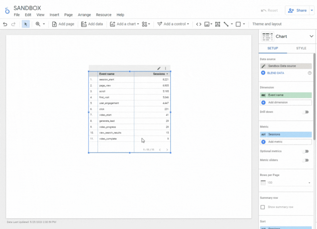Open the Share options dropdown arrow
Image resolution: width=317 pixels, height=229 pixels.
pyautogui.click(x=312, y=10)
